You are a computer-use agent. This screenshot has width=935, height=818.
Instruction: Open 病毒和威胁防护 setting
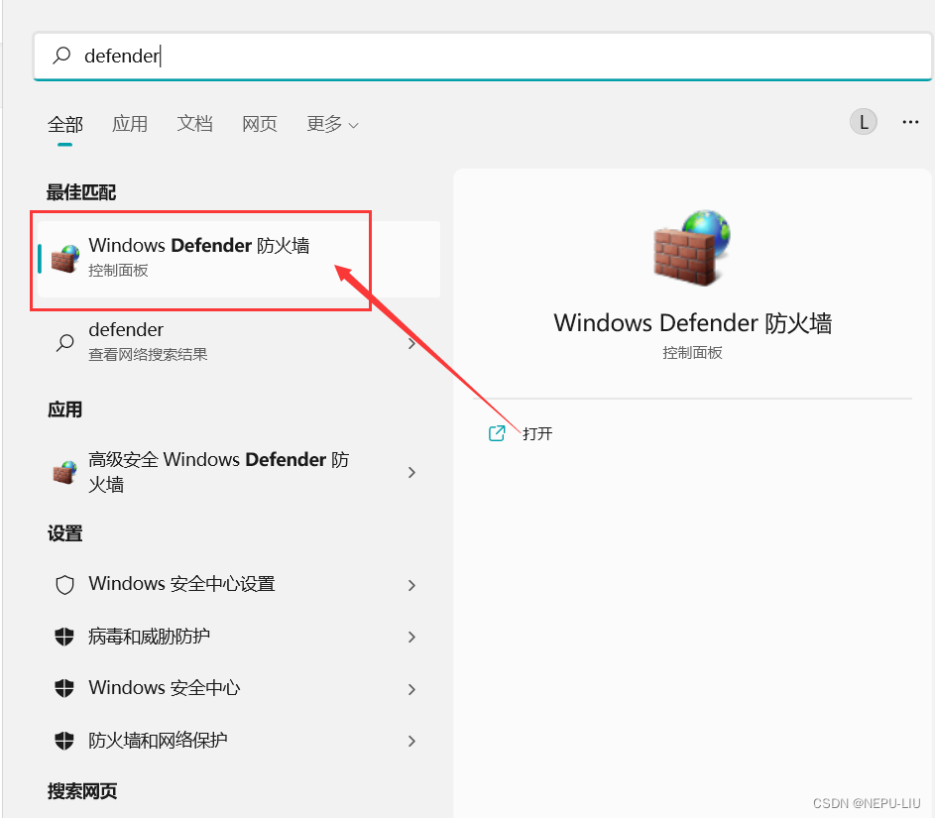coord(239,637)
